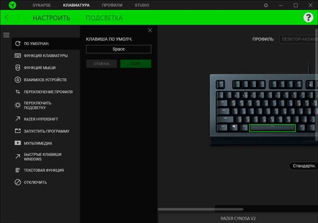The image size is (318, 223).
Task: Select ФУНКЦИЯ КЛАВИАТУРЫ label
Action: (x=46, y=56)
